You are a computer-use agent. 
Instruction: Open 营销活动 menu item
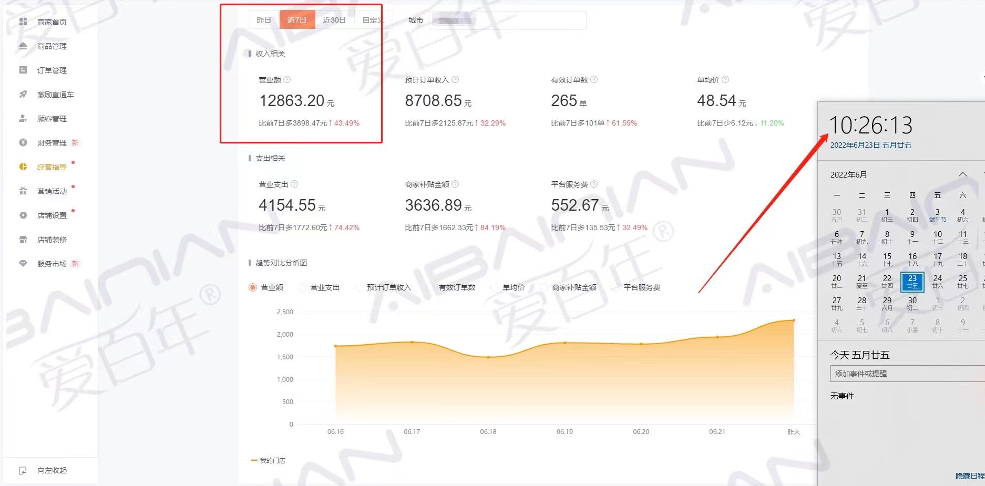(52, 191)
